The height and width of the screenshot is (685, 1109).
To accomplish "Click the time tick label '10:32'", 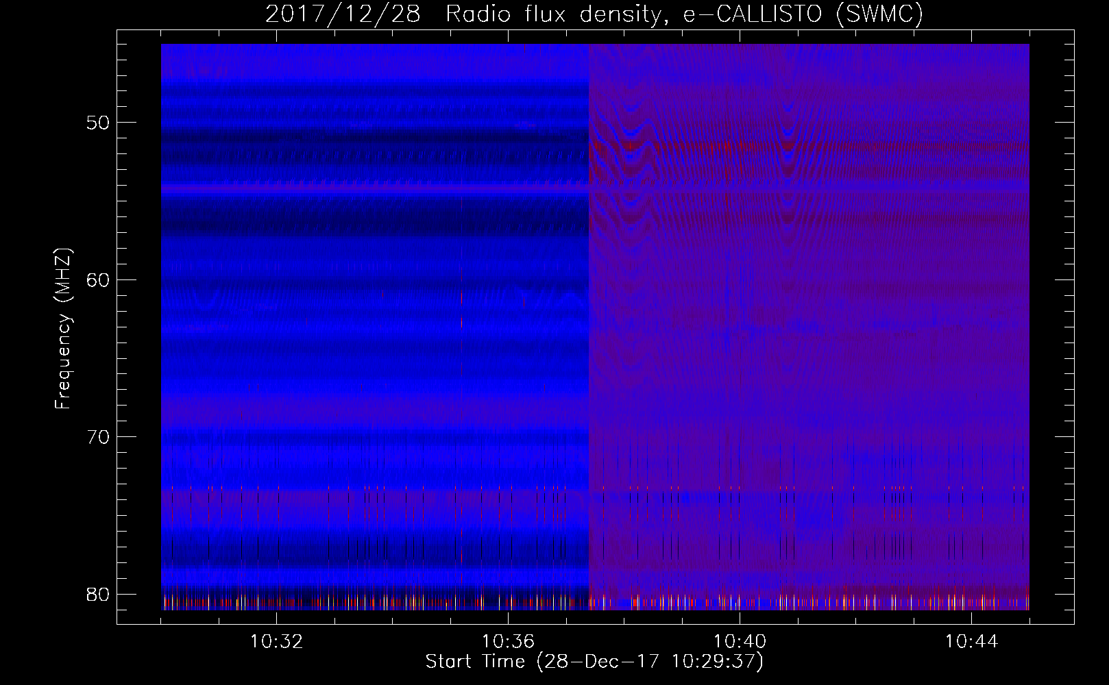I will (276, 642).
